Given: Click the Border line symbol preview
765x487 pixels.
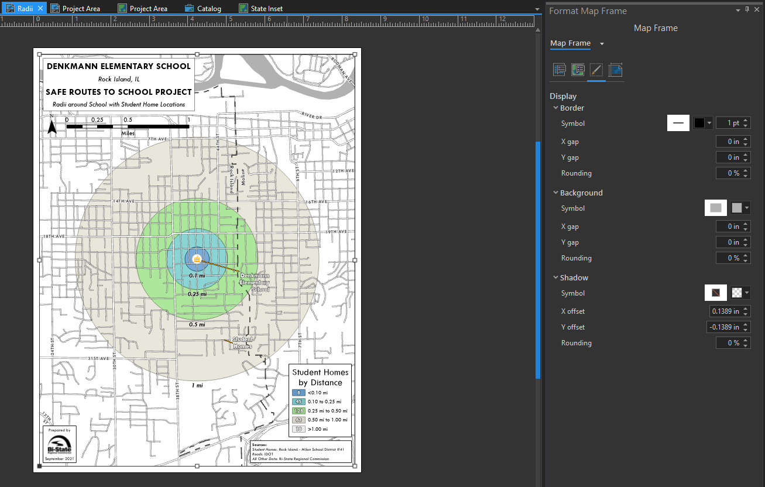Looking at the screenshot, I should pyautogui.click(x=678, y=123).
